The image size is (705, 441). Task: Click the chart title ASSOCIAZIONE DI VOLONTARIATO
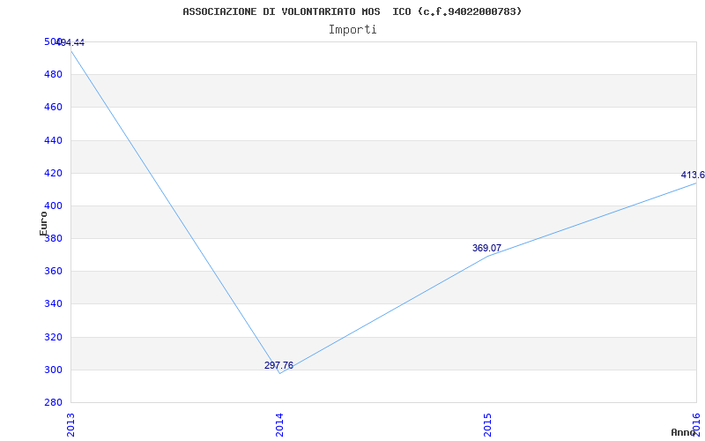(352, 11)
